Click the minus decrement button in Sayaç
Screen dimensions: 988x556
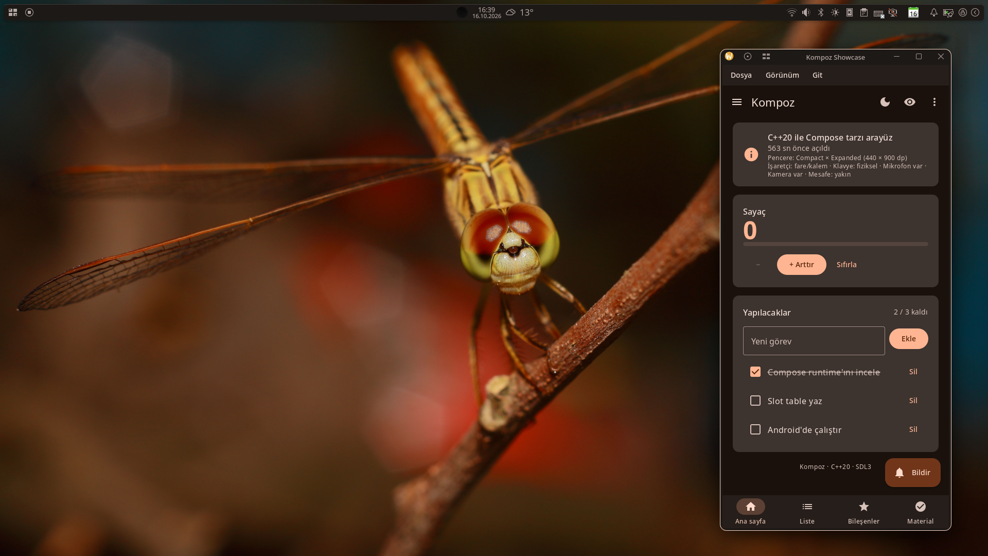click(x=757, y=265)
